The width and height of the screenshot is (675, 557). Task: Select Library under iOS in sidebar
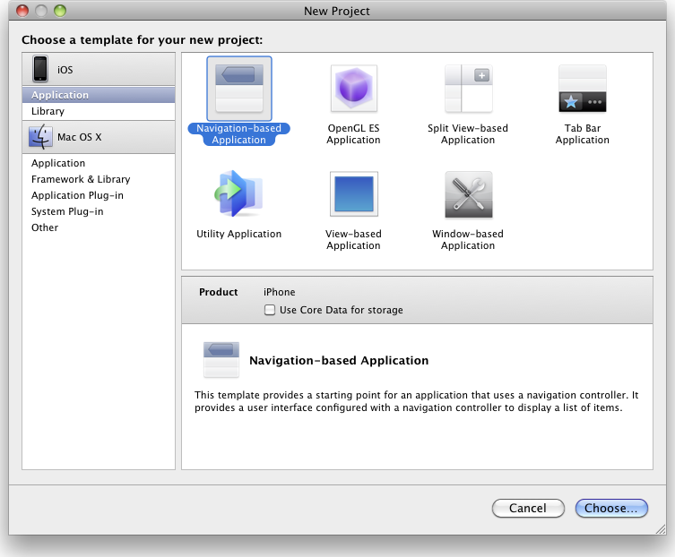coord(99,111)
